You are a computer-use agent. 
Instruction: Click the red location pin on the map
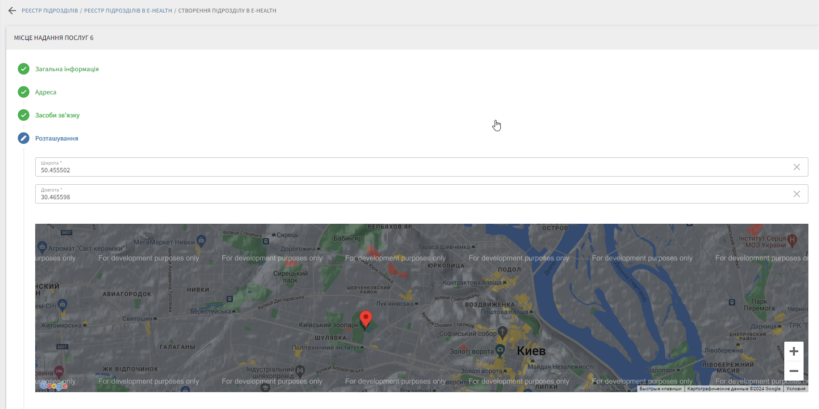(366, 319)
